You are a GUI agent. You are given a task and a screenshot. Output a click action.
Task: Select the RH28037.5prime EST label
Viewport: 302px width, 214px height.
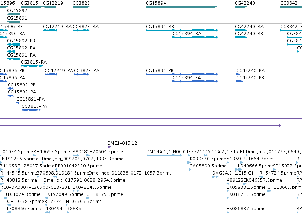(x=36, y=166)
